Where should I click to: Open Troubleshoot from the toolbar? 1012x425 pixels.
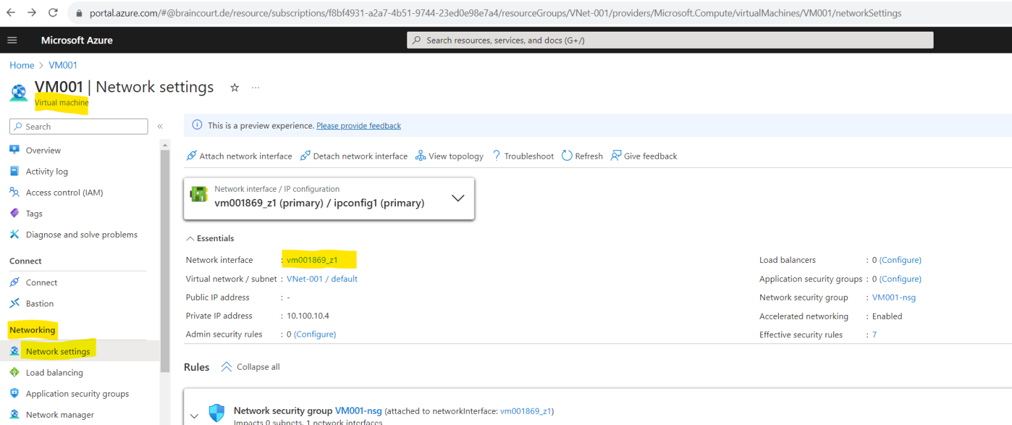pos(523,156)
